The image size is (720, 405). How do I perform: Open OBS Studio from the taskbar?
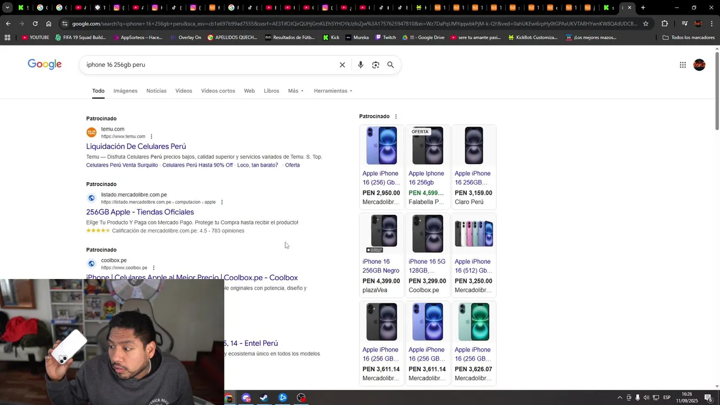(301, 398)
